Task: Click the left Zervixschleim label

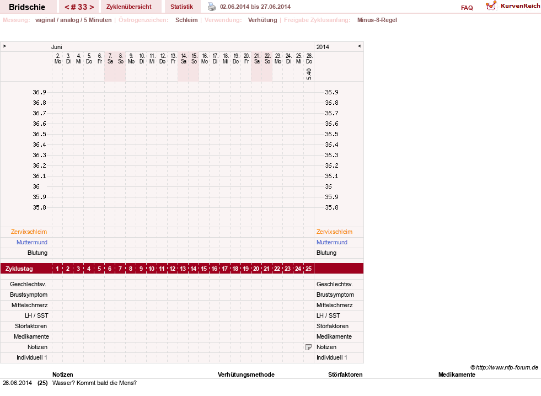Action: [29, 232]
